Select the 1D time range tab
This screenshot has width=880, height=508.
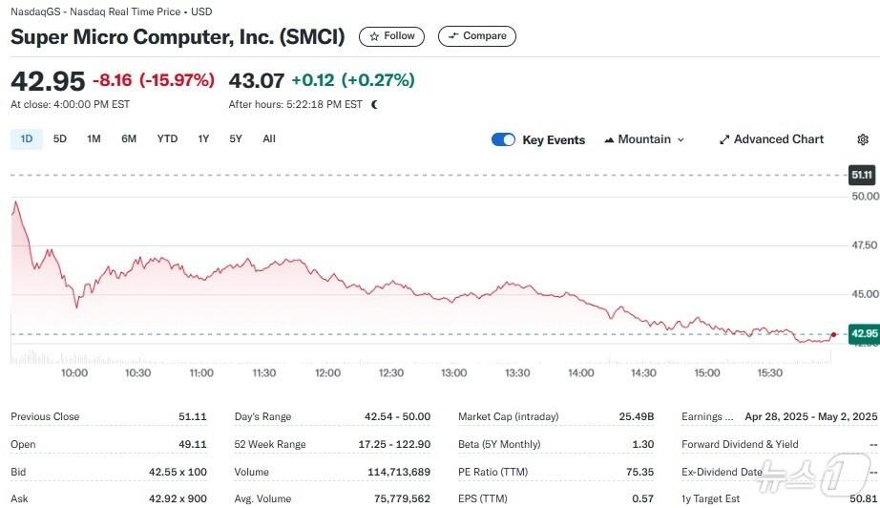(x=27, y=138)
